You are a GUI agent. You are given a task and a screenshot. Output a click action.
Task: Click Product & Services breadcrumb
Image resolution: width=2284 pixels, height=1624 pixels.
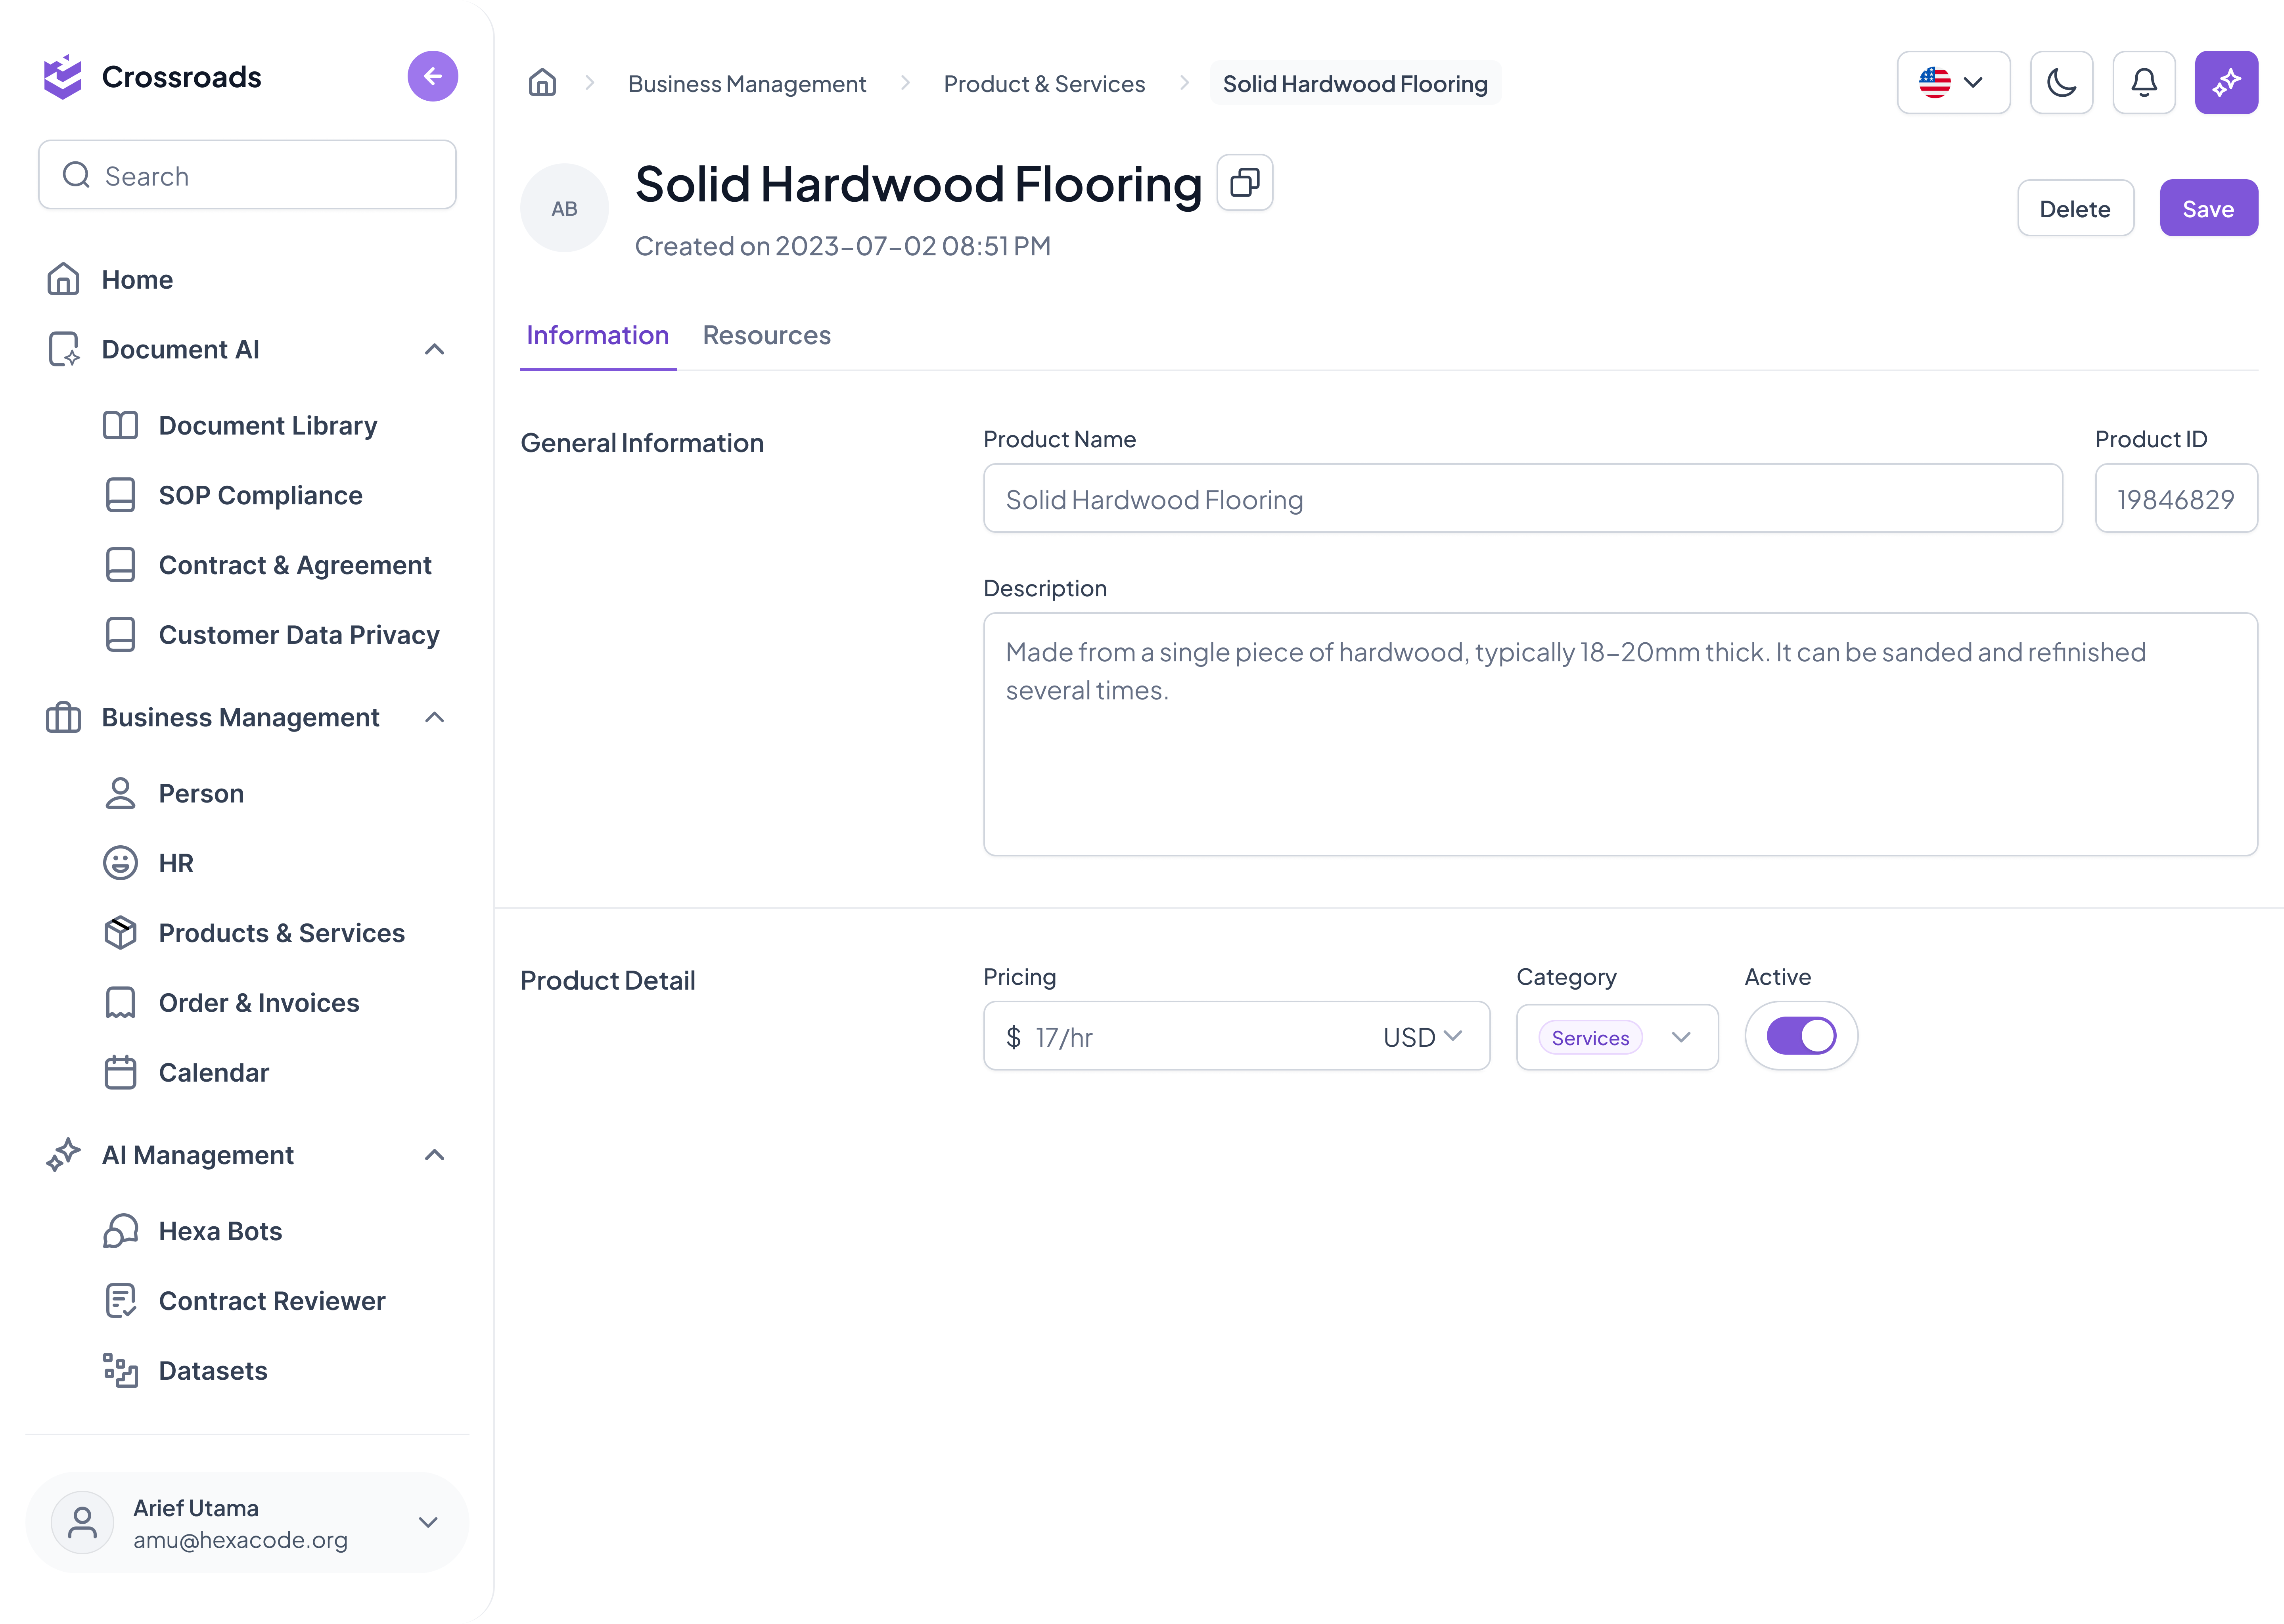[x=1044, y=84]
